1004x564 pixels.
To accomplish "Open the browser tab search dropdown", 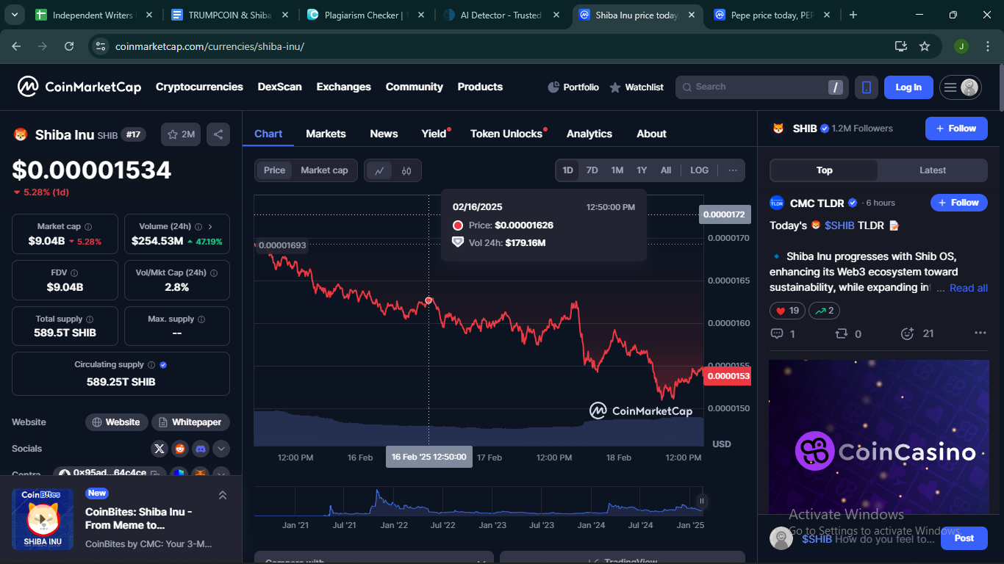I will pyautogui.click(x=15, y=15).
